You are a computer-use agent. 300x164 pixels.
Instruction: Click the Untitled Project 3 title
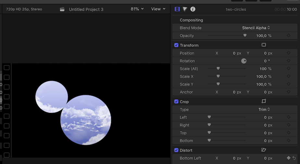tap(86, 9)
